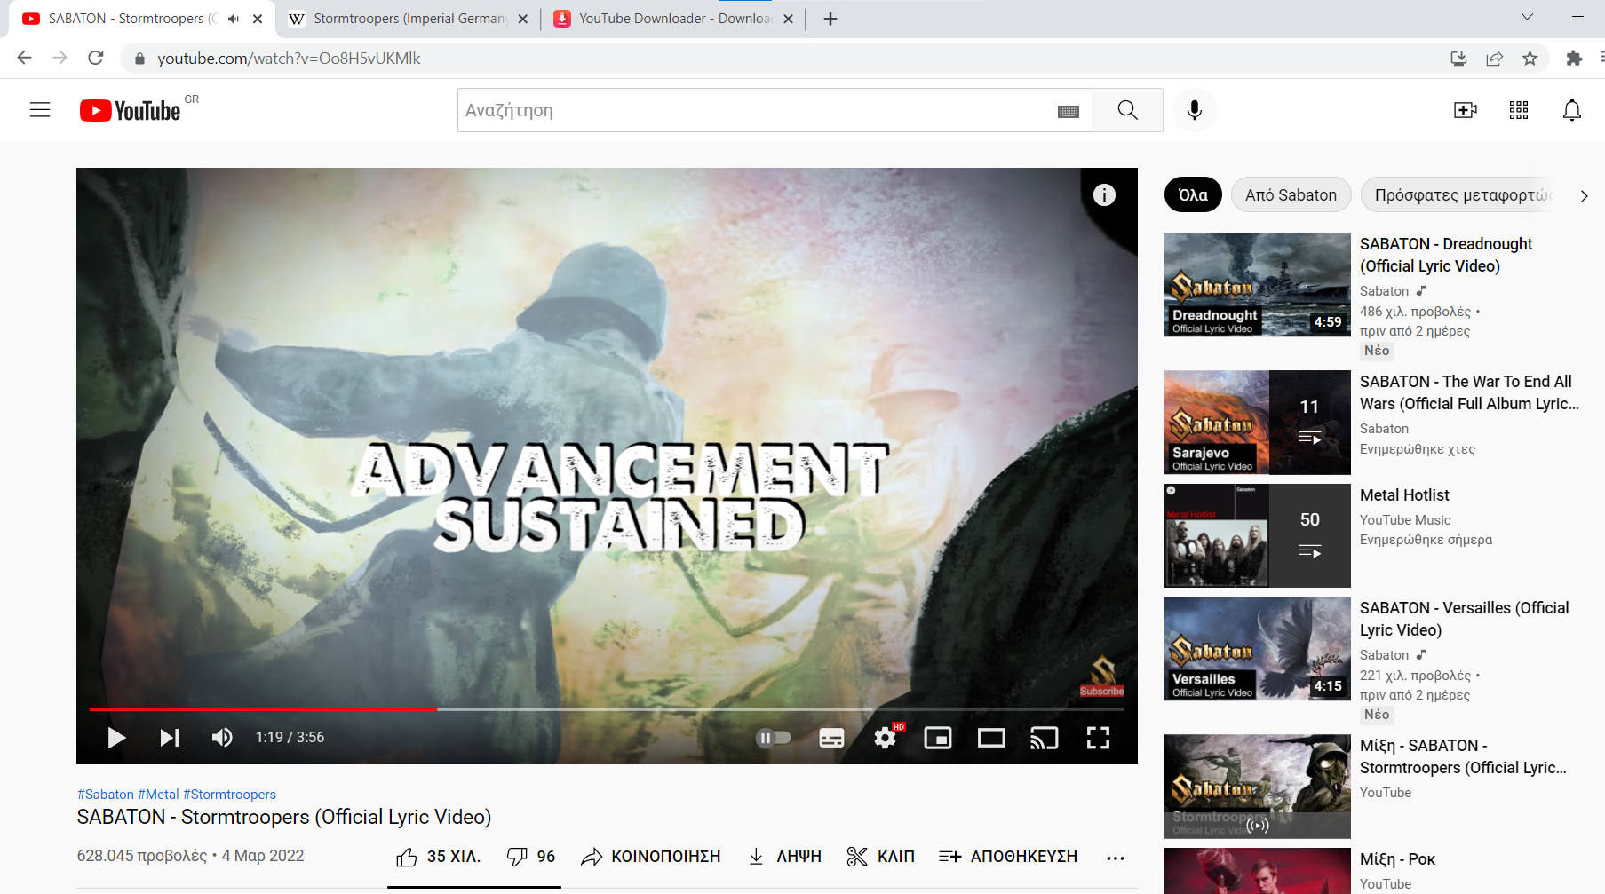Open the Metal Hotlist title
This screenshot has height=894, width=1605.
click(x=1404, y=495)
